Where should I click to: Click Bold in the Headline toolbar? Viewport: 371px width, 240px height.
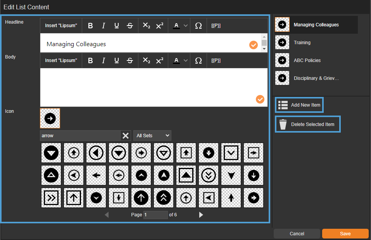(x=90, y=26)
